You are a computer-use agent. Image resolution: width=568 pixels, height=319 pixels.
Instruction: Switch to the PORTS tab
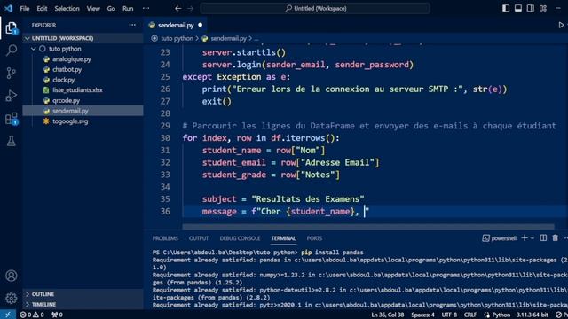(x=314, y=238)
